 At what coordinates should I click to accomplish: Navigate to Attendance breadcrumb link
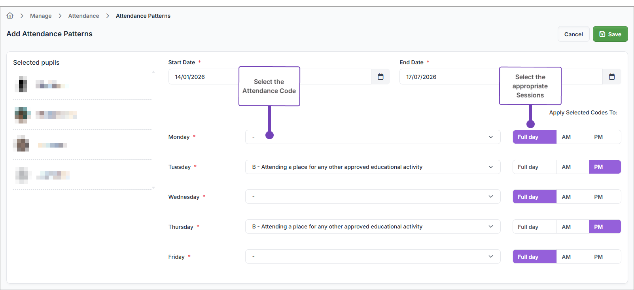[x=83, y=16]
